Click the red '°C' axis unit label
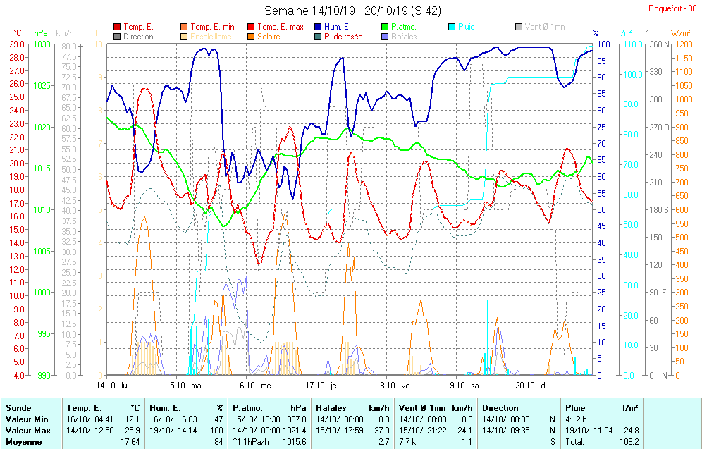This screenshot has width=702, height=449. (18, 33)
